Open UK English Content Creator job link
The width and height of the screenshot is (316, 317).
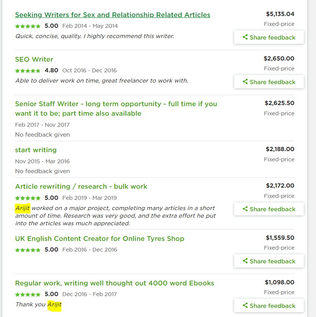pos(99,239)
